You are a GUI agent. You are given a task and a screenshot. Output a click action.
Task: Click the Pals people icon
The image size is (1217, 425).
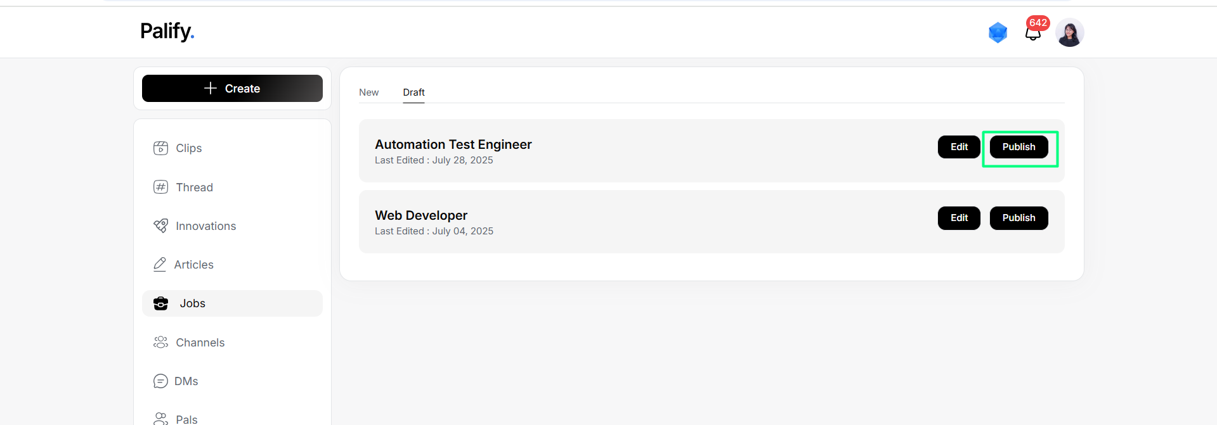tap(160, 419)
